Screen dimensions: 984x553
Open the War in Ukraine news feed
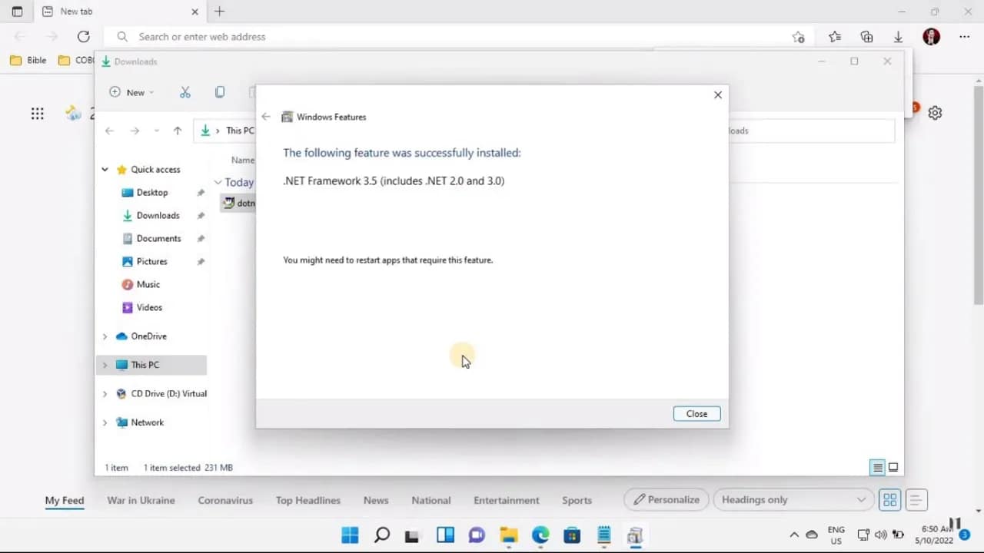pyautogui.click(x=141, y=500)
